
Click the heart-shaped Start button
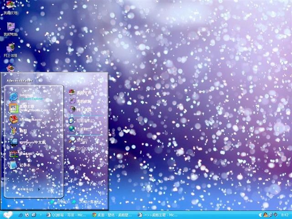(x=8, y=215)
